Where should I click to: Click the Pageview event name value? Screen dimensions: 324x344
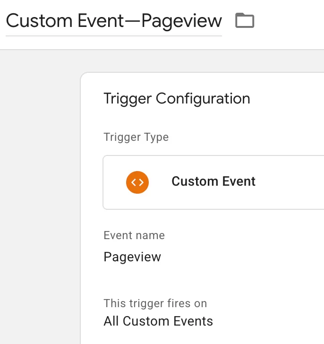tap(132, 257)
